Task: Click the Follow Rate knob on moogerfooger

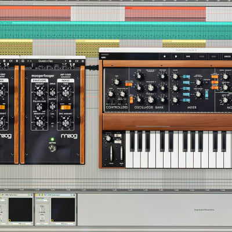Action: (39, 107)
